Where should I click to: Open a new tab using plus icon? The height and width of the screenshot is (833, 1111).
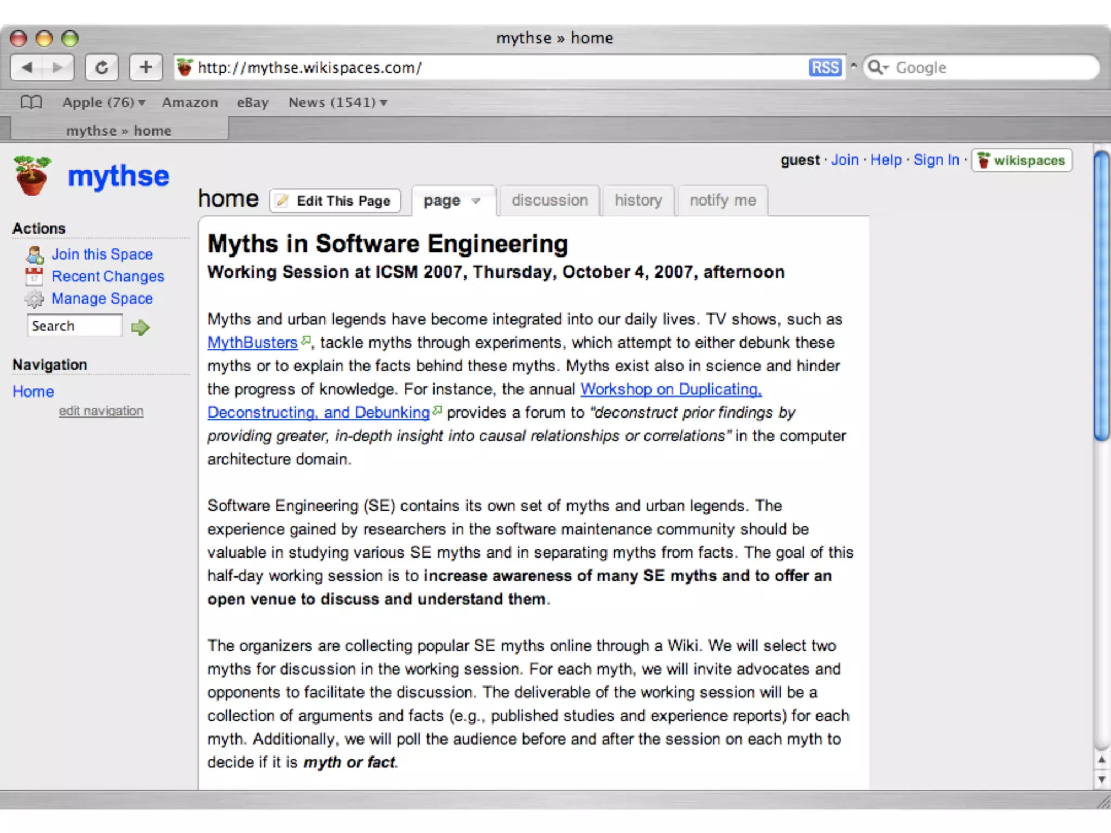pos(145,67)
